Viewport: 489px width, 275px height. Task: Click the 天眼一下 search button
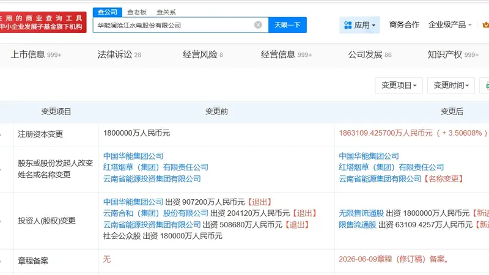point(287,25)
